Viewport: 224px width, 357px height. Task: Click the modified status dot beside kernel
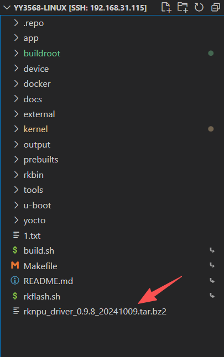point(211,129)
